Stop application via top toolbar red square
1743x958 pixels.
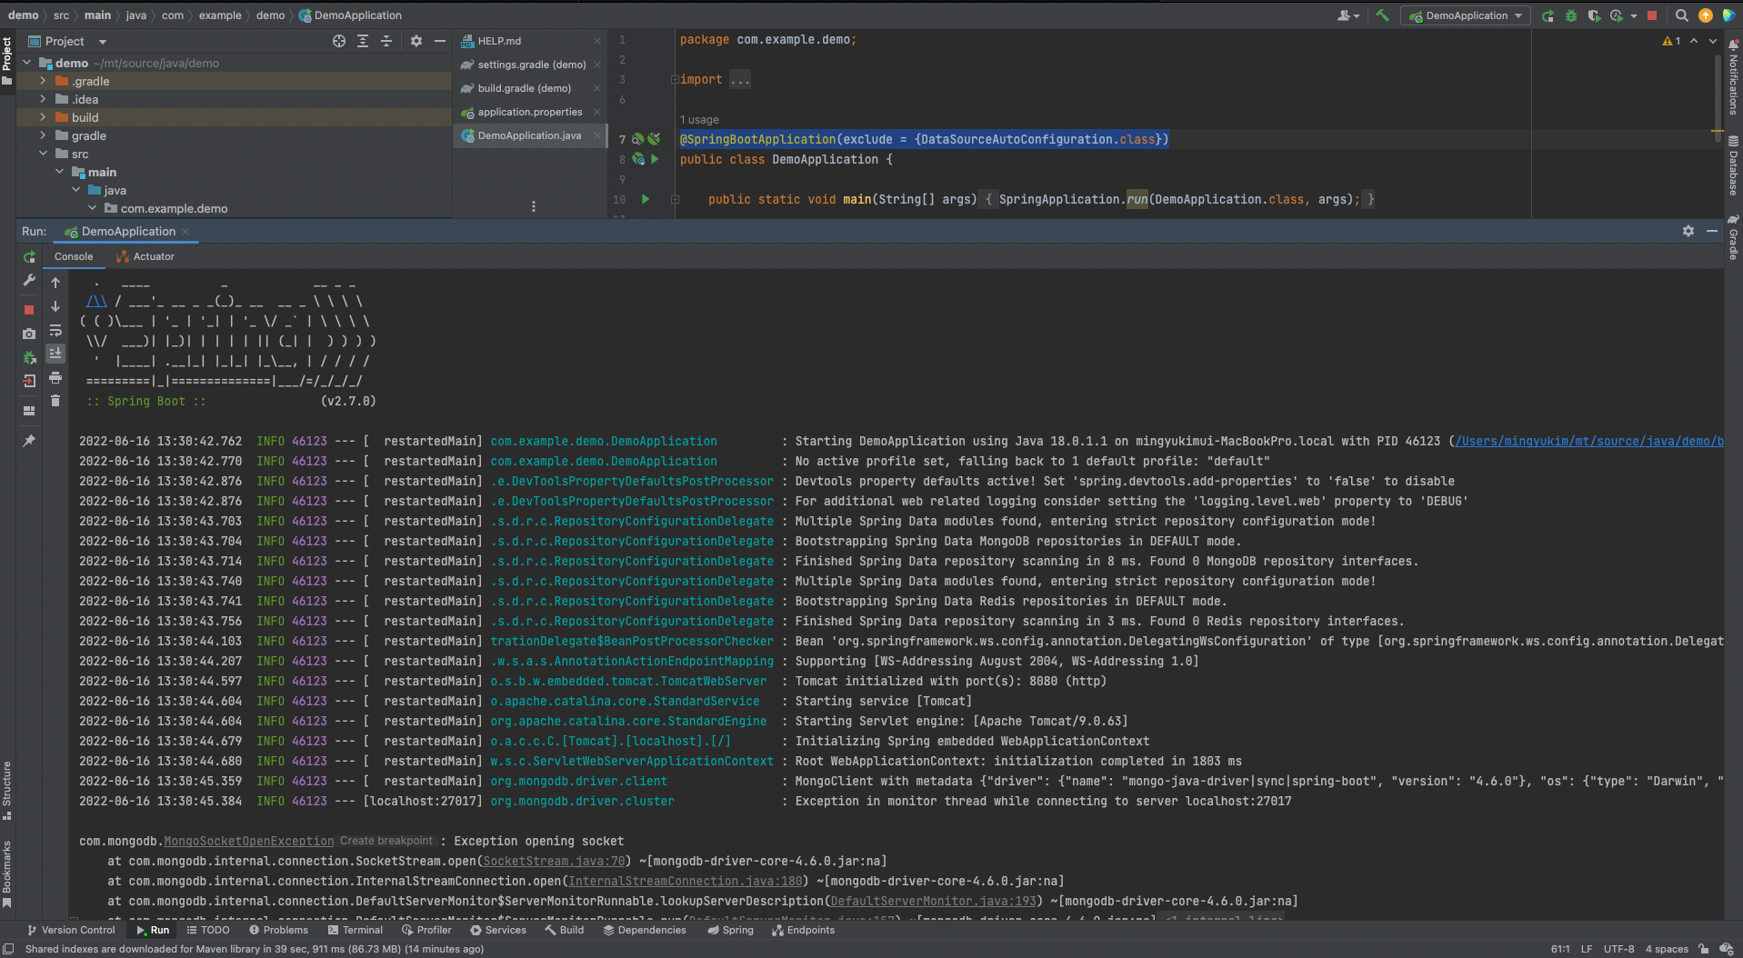coord(1652,15)
